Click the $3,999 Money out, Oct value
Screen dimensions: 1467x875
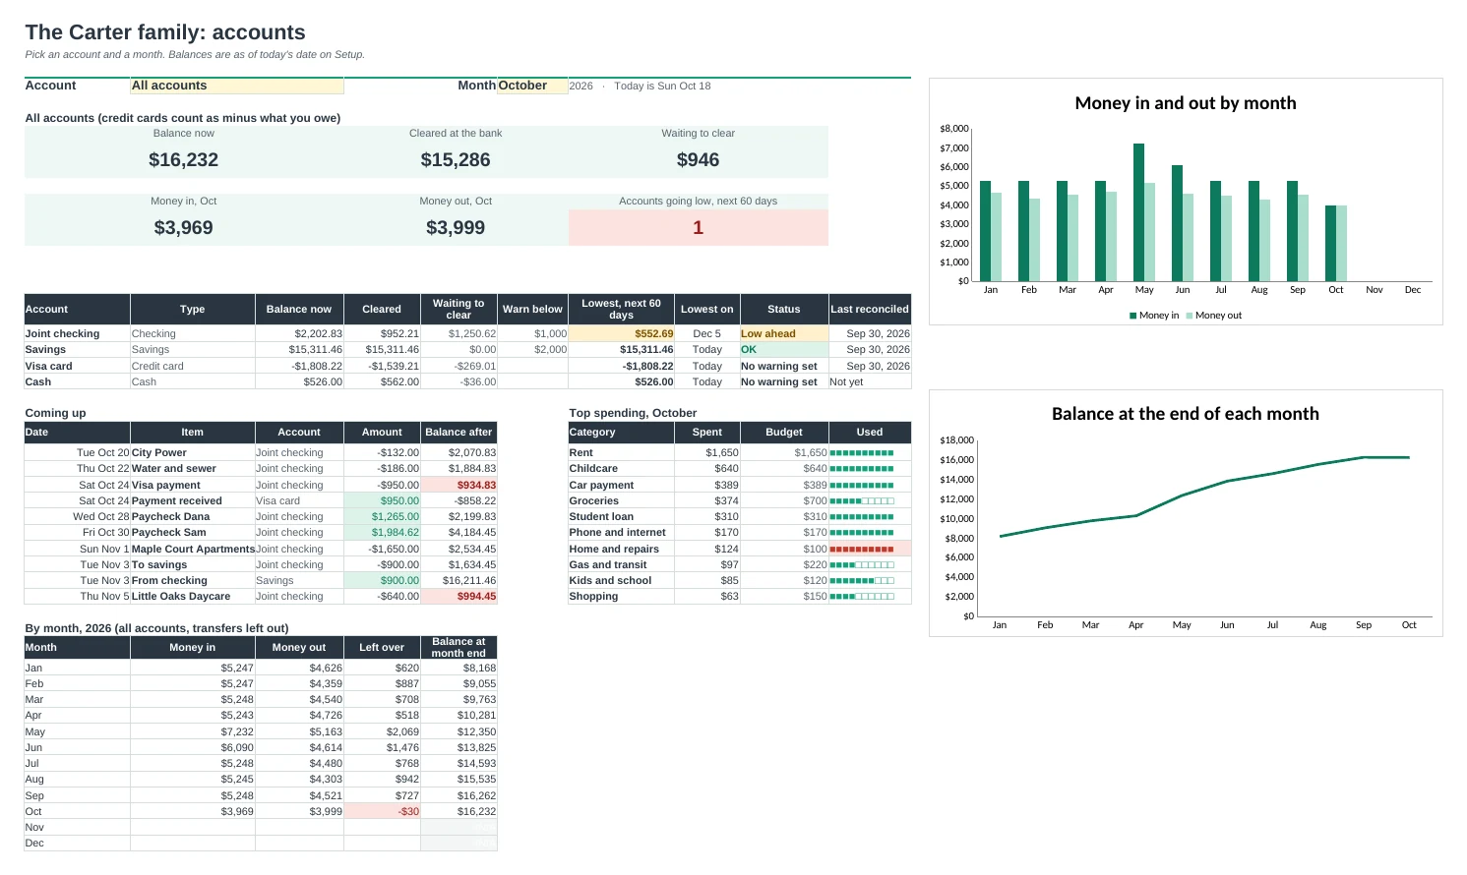pos(456,227)
